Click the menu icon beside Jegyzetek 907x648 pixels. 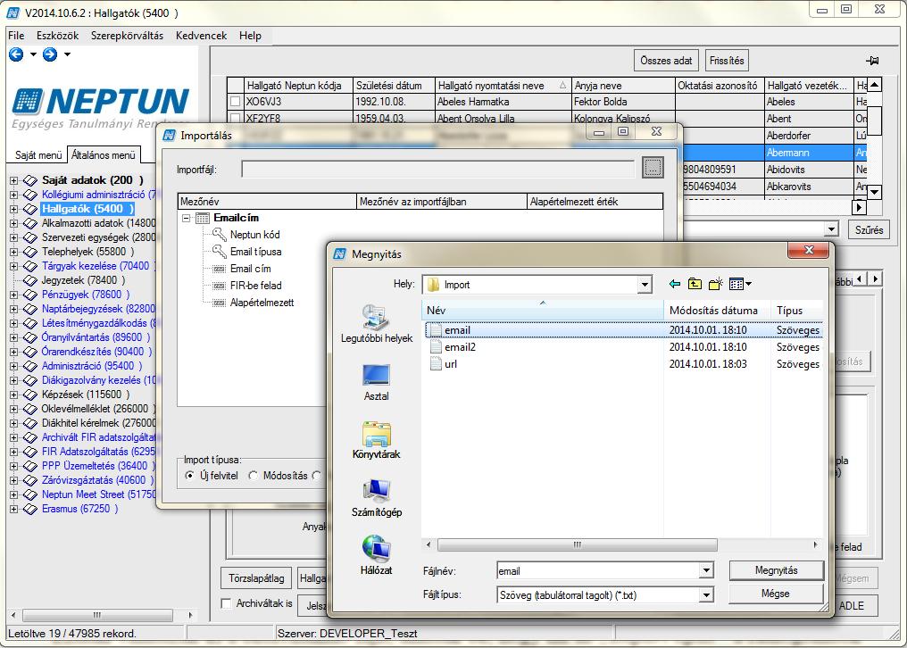click(30, 280)
